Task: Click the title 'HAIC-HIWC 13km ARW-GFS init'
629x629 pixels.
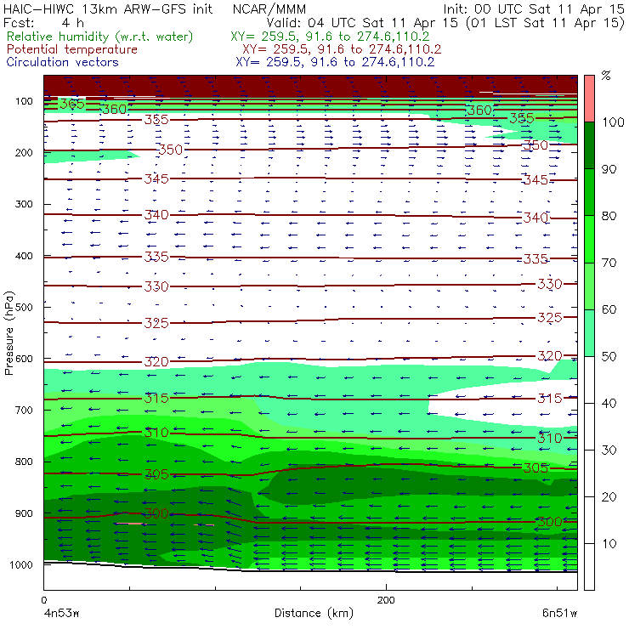Action: [108, 8]
